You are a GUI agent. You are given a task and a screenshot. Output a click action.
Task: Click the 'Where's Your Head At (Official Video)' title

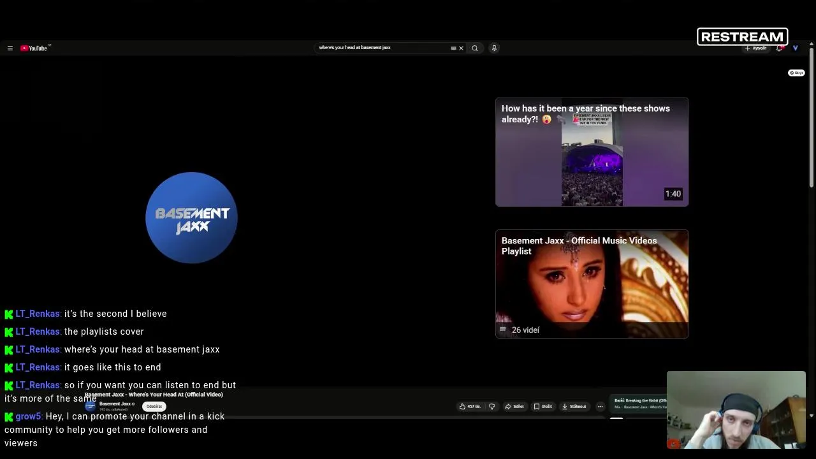pyautogui.click(x=154, y=395)
